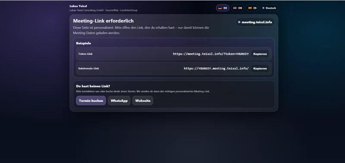The height and width of the screenshot is (163, 345).
Task: Click the Beispiele section title
Action: [83, 43]
